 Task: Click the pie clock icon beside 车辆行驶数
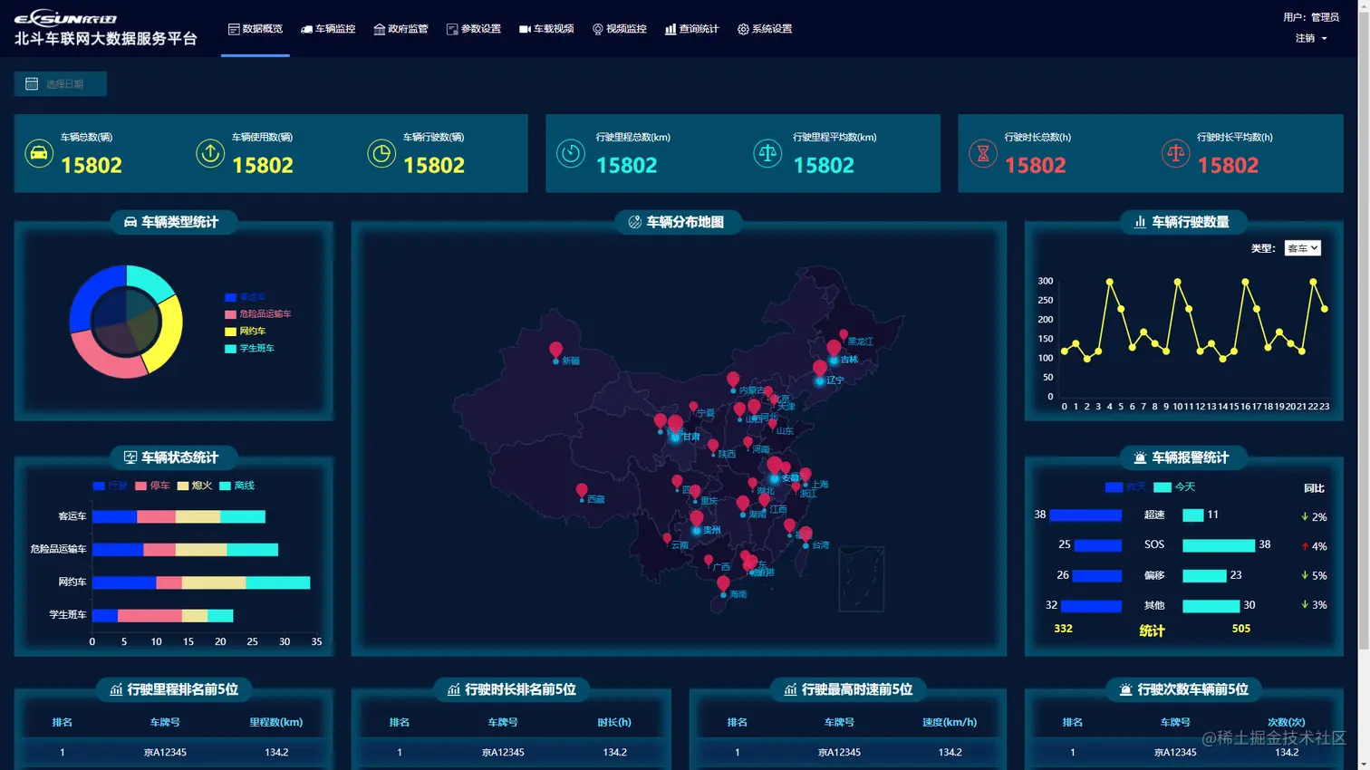click(x=381, y=153)
